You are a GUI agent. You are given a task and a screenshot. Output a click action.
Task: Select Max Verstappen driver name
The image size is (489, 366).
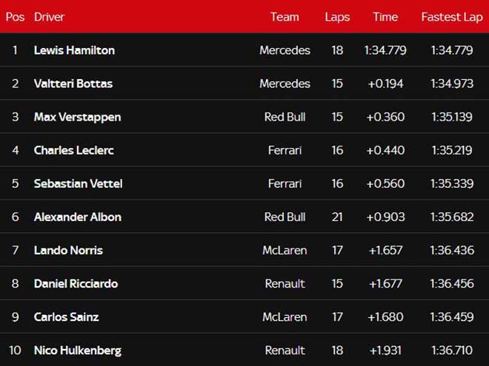[77, 117]
